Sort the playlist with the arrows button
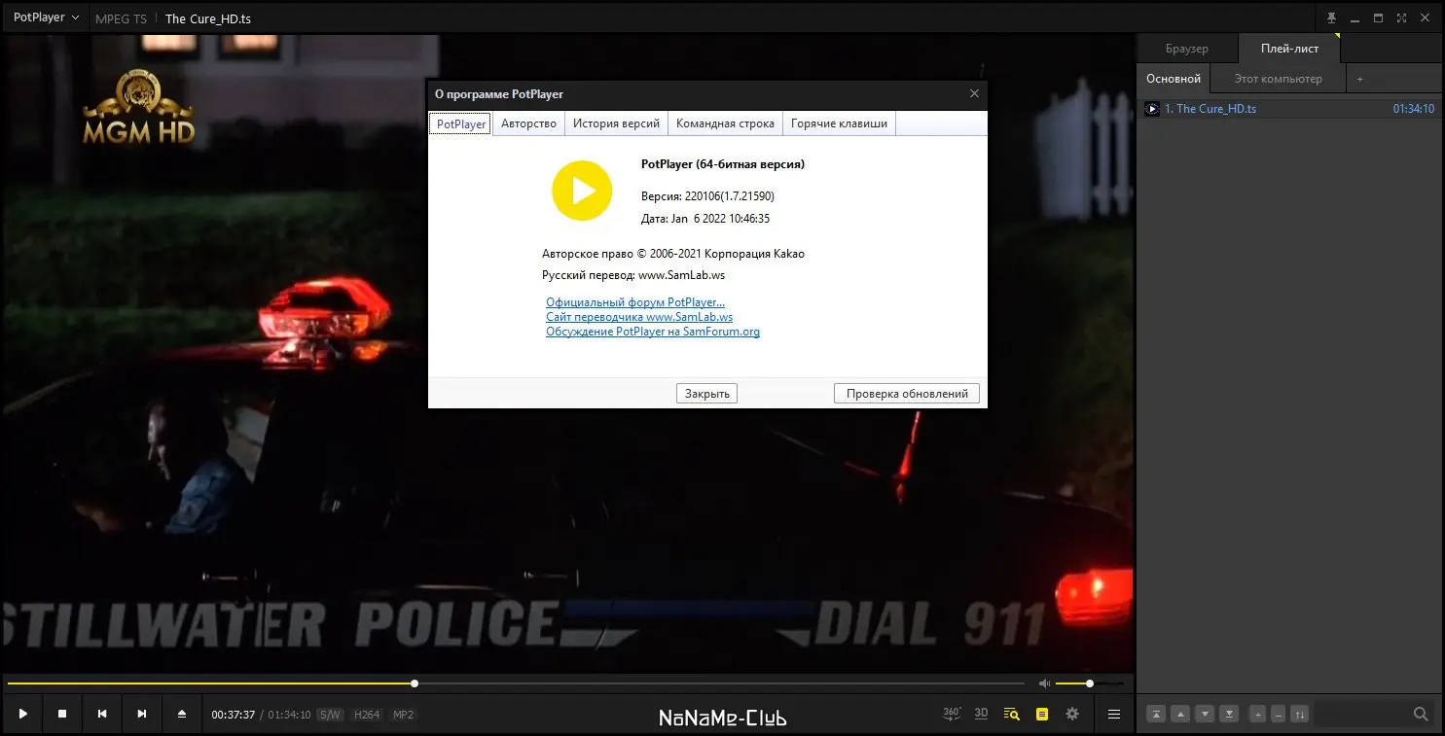Image resolution: width=1445 pixels, height=736 pixels. (1300, 715)
